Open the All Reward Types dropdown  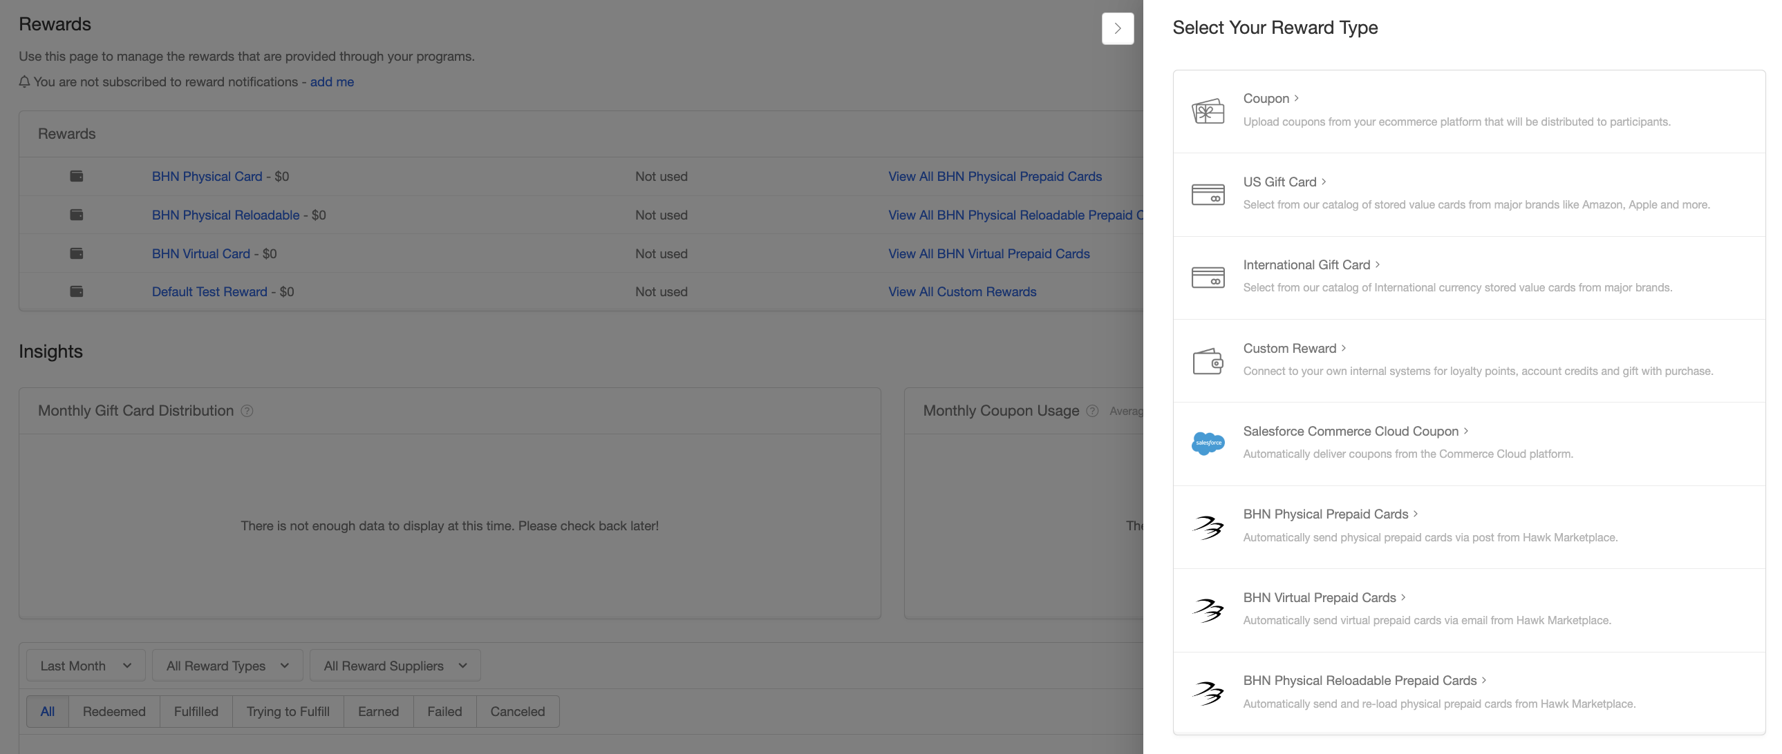227,666
